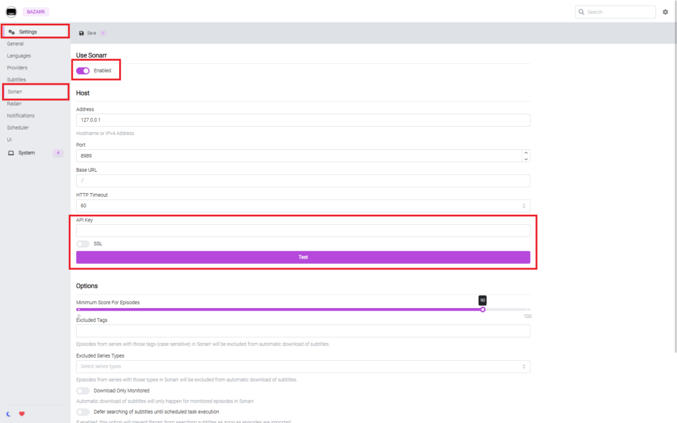Go to Scheduler settings
This screenshot has height=423, width=677.
coord(18,128)
